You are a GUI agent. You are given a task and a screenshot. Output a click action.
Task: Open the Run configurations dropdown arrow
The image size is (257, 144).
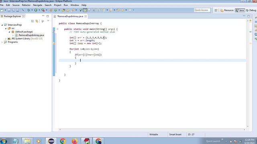click(x=39, y=10)
